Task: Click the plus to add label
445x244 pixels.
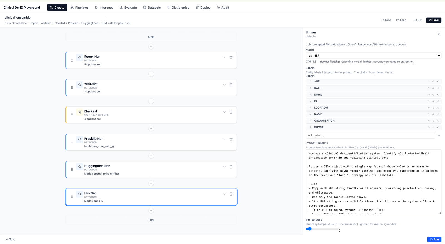Action: point(439,135)
